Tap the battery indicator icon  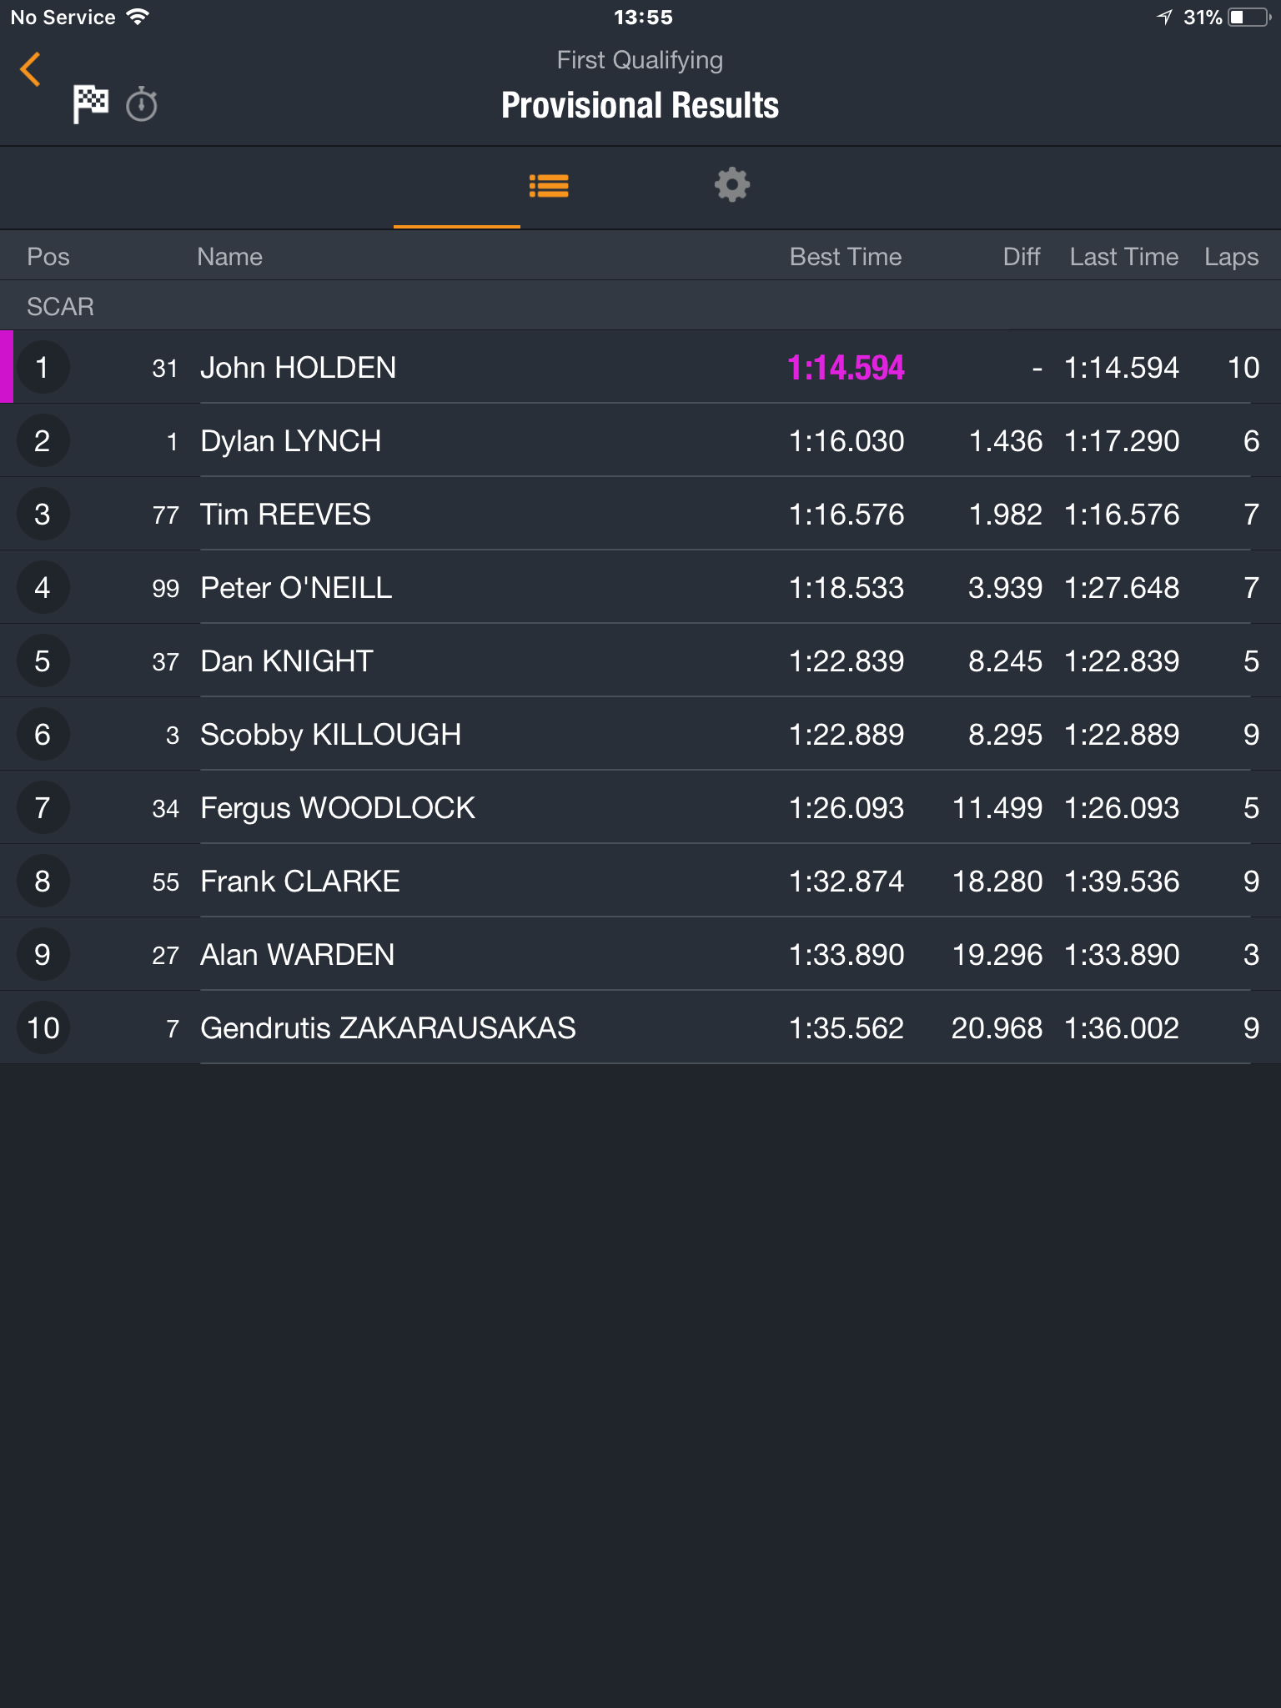[1249, 18]
